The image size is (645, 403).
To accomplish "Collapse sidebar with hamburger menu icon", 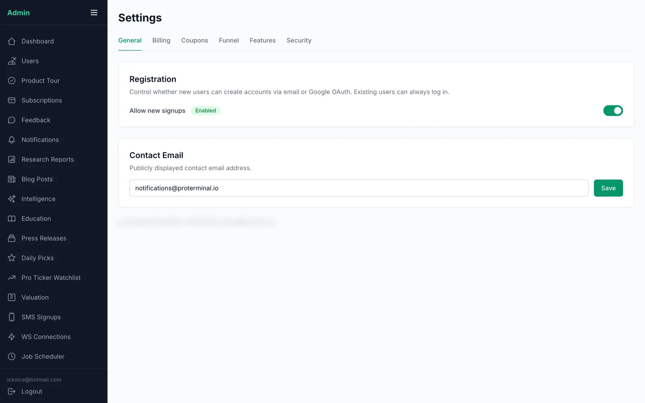I will click(94, 12).
